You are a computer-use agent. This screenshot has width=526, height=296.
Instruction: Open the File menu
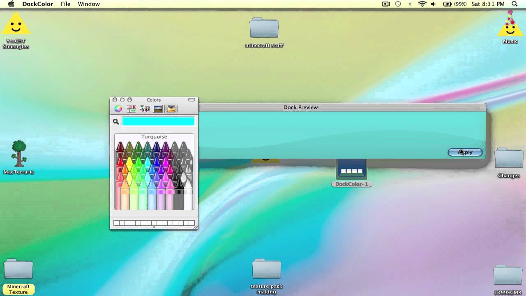click(x=65, y=4)
